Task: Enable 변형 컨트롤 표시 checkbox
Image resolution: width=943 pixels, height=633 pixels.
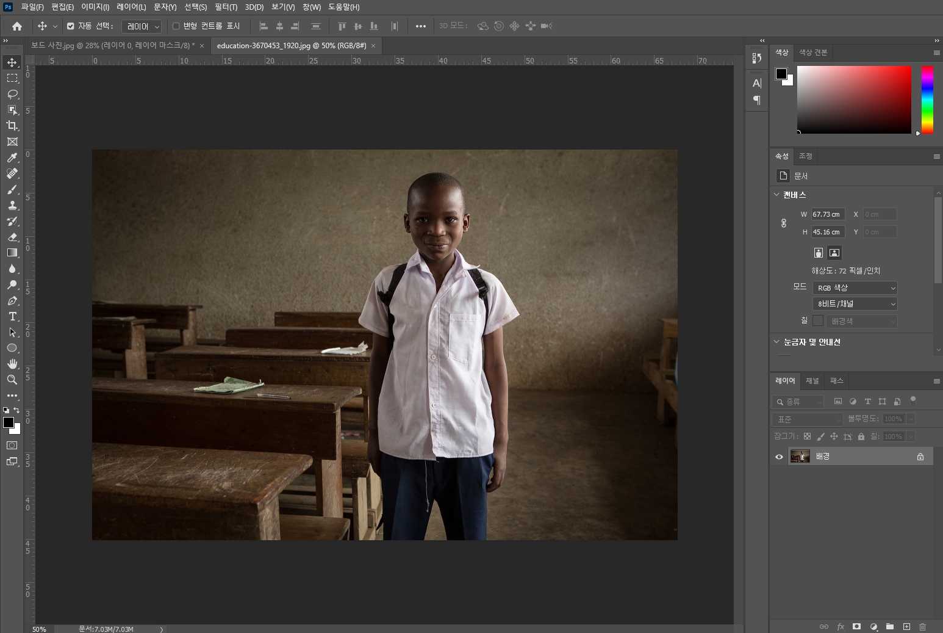Action: 176,26
